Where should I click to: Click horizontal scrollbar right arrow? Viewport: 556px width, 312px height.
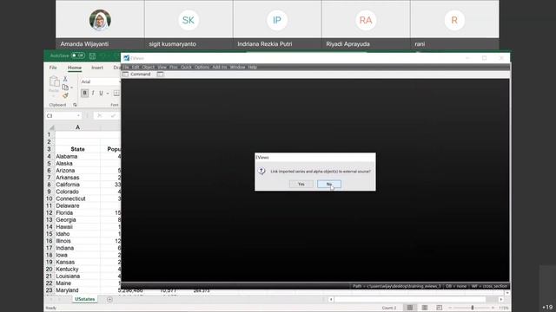(501, 299)
